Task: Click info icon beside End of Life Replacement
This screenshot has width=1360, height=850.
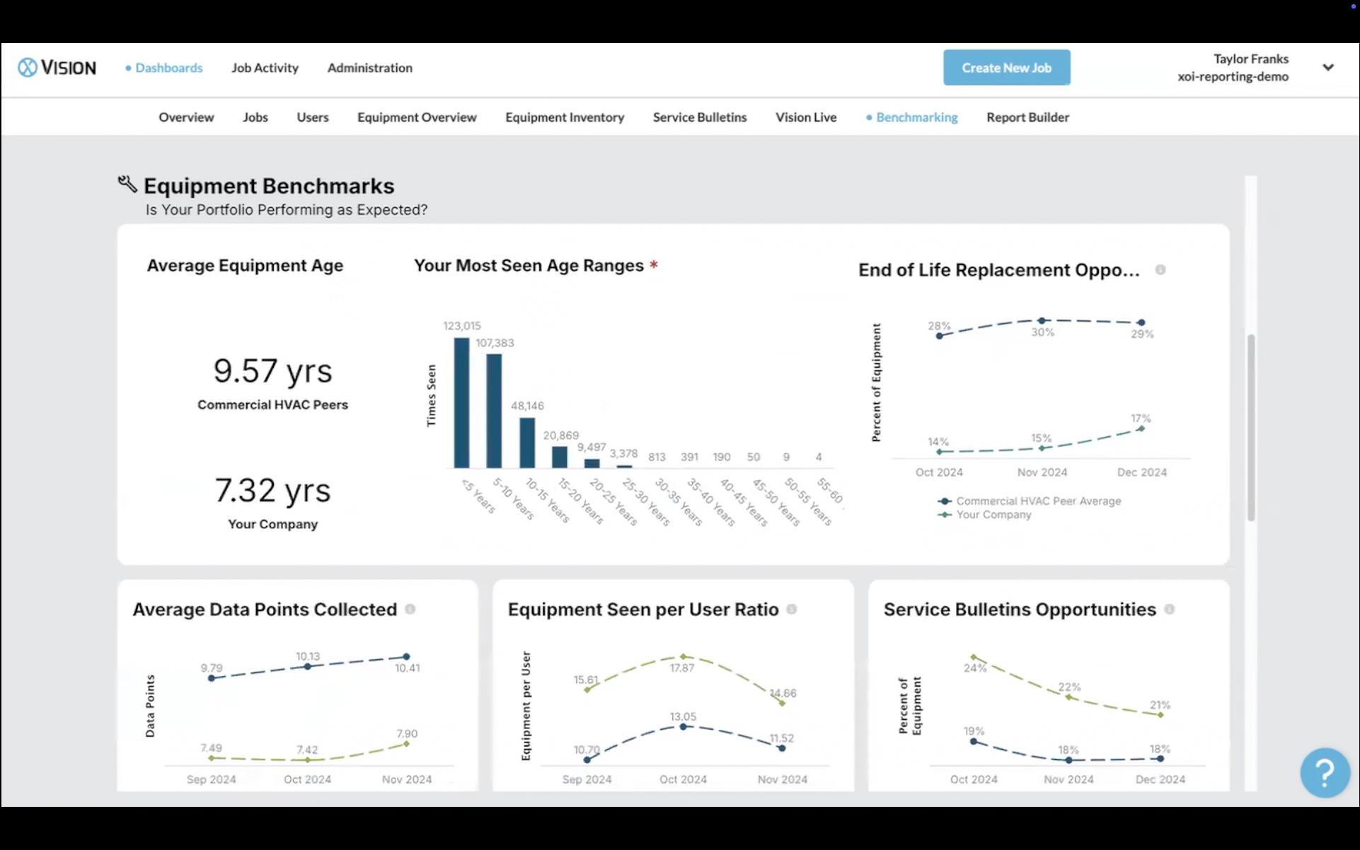Action: tap(1160, 270)
